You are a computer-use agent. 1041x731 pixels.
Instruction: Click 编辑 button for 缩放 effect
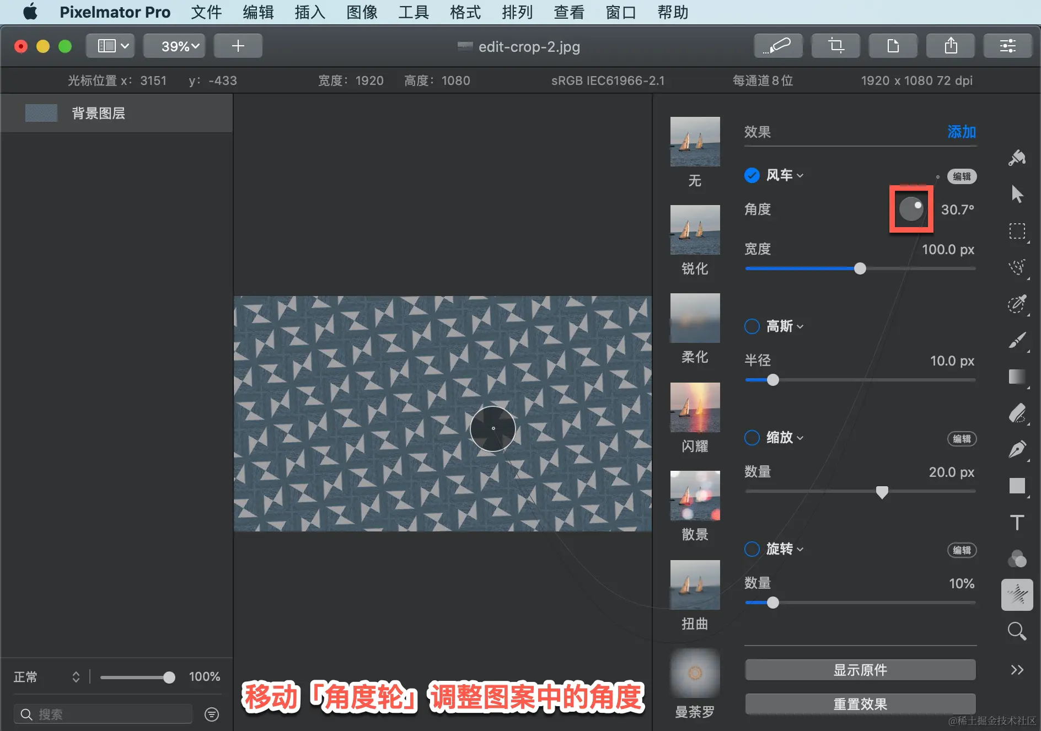962,439
